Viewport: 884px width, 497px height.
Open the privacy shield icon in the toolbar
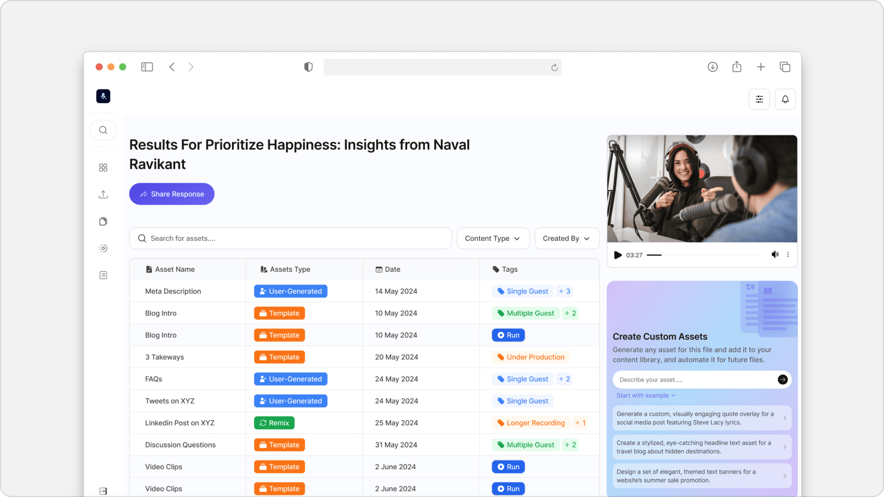308,67
